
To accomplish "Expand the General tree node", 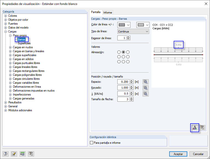I will click(x=6, y=106).
